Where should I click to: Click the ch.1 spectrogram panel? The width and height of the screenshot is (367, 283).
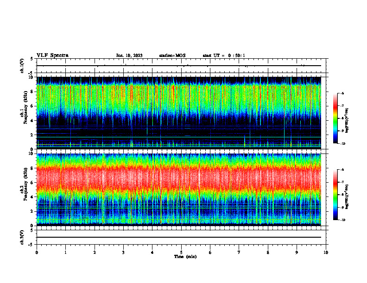click(x=179, y=113)
